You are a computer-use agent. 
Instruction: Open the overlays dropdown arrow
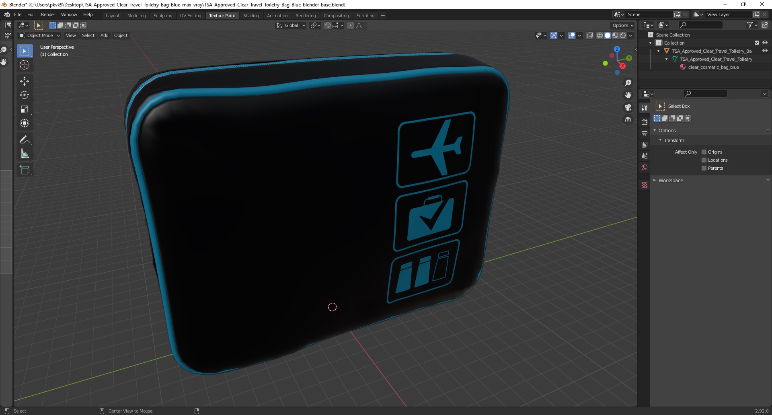tap(579, 35)
